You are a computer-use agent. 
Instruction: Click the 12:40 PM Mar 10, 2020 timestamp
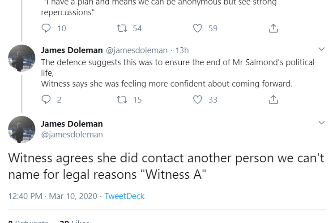53,196
